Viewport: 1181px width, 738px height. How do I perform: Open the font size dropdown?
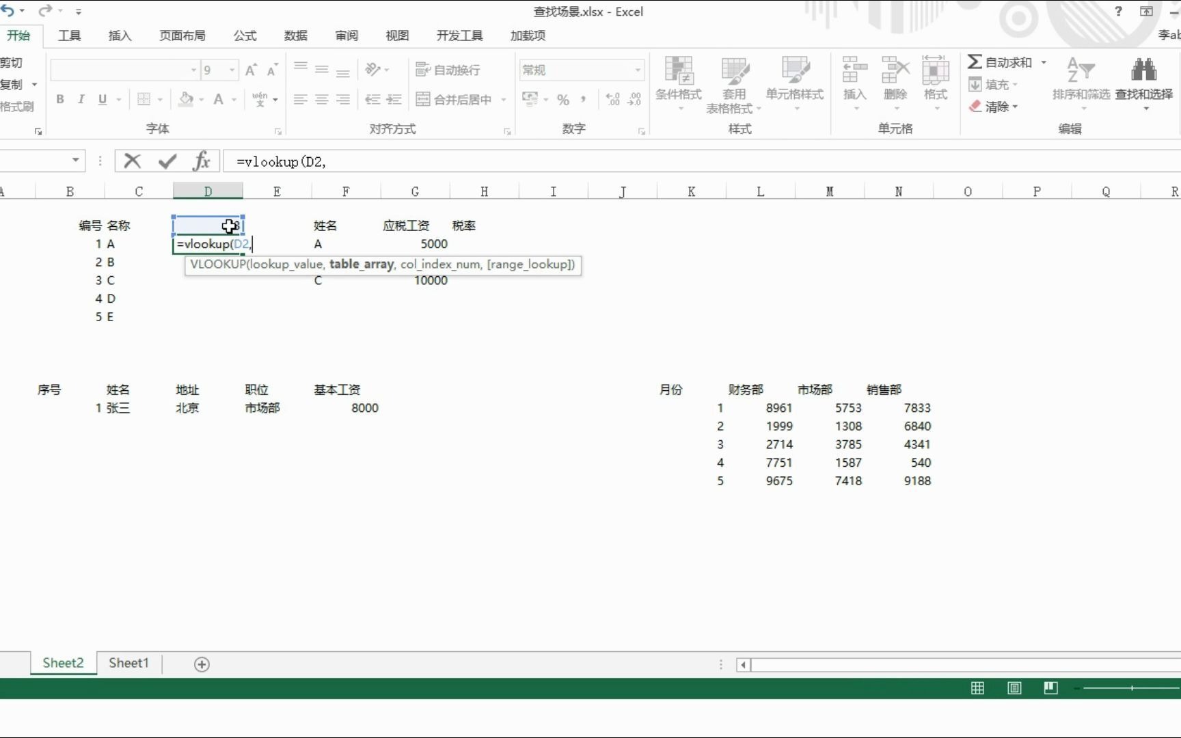pos(232,70)
